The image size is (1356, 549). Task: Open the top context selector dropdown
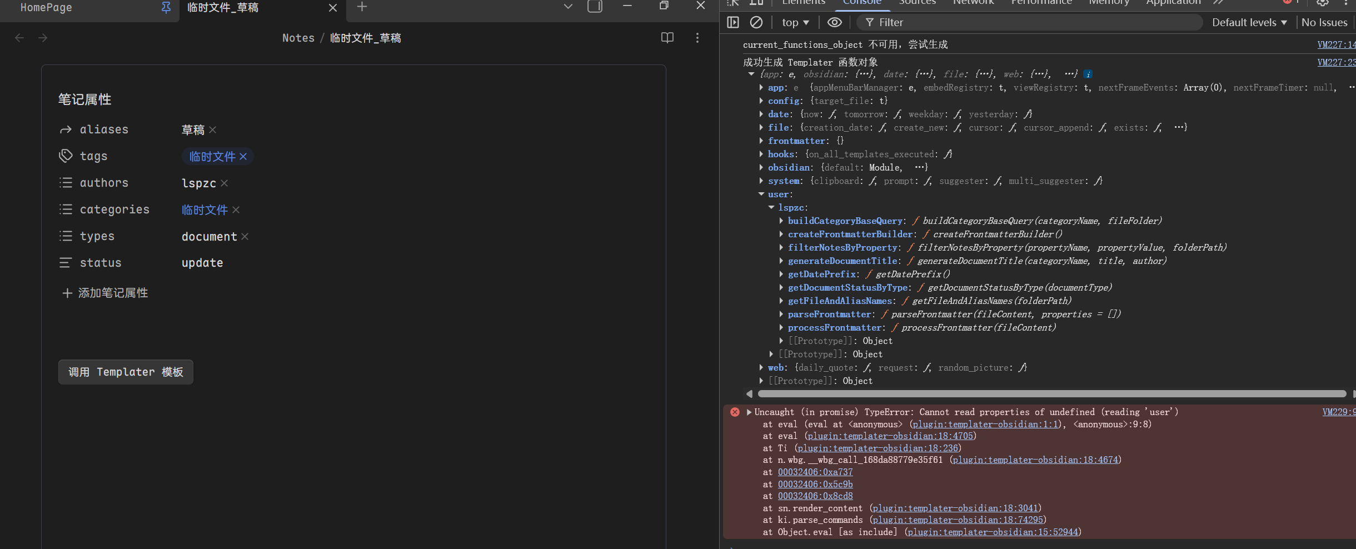(795, 22)
